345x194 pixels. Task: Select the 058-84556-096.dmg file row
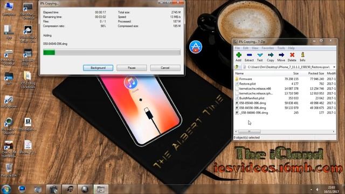click(x=285, y=108)
